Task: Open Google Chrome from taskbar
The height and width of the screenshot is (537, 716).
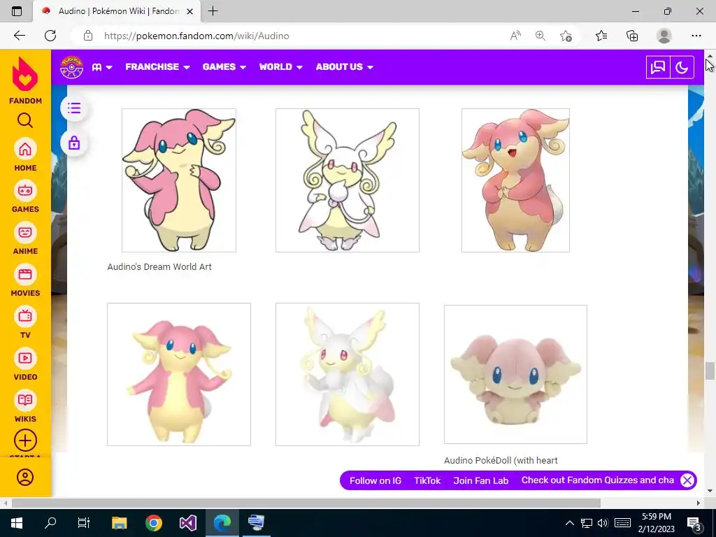Action: tap(154, 522)
